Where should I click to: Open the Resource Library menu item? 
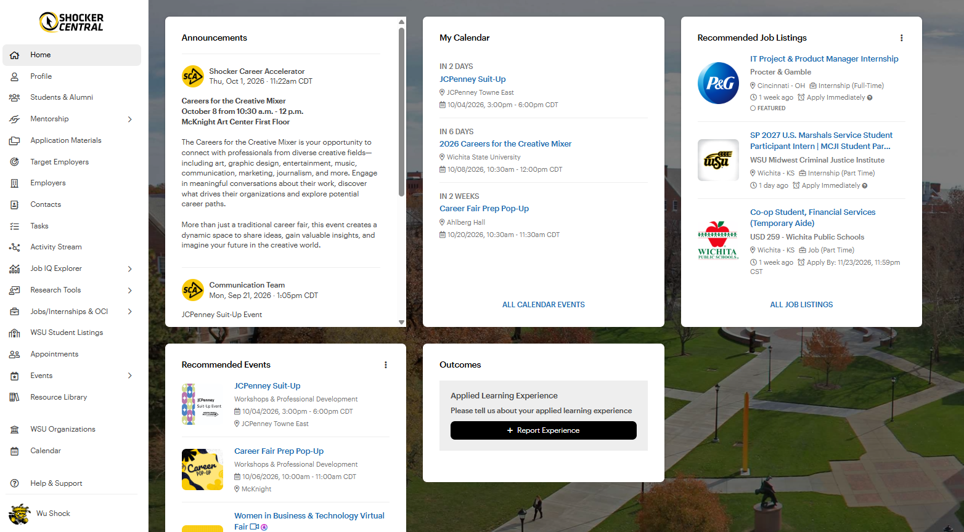pos(72,397)
